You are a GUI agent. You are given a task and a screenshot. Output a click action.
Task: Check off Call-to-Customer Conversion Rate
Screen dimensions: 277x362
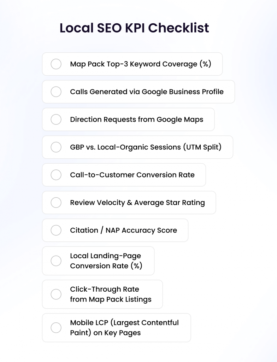[56, 175]
